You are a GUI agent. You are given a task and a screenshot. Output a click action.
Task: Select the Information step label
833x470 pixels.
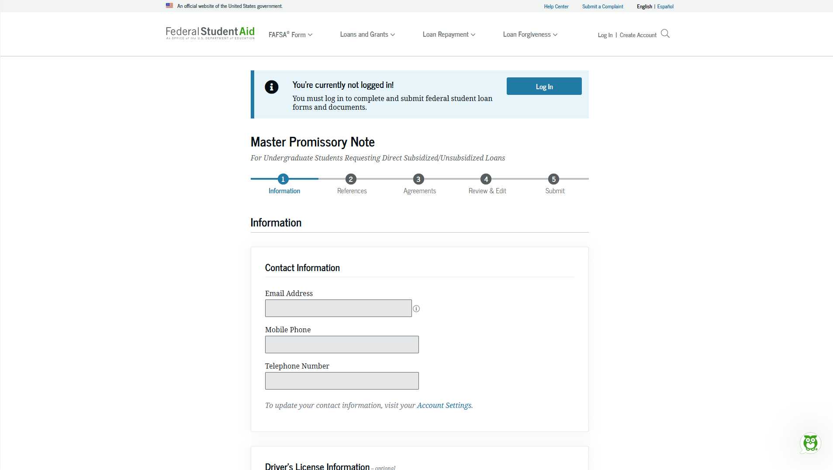pos(284,191)
